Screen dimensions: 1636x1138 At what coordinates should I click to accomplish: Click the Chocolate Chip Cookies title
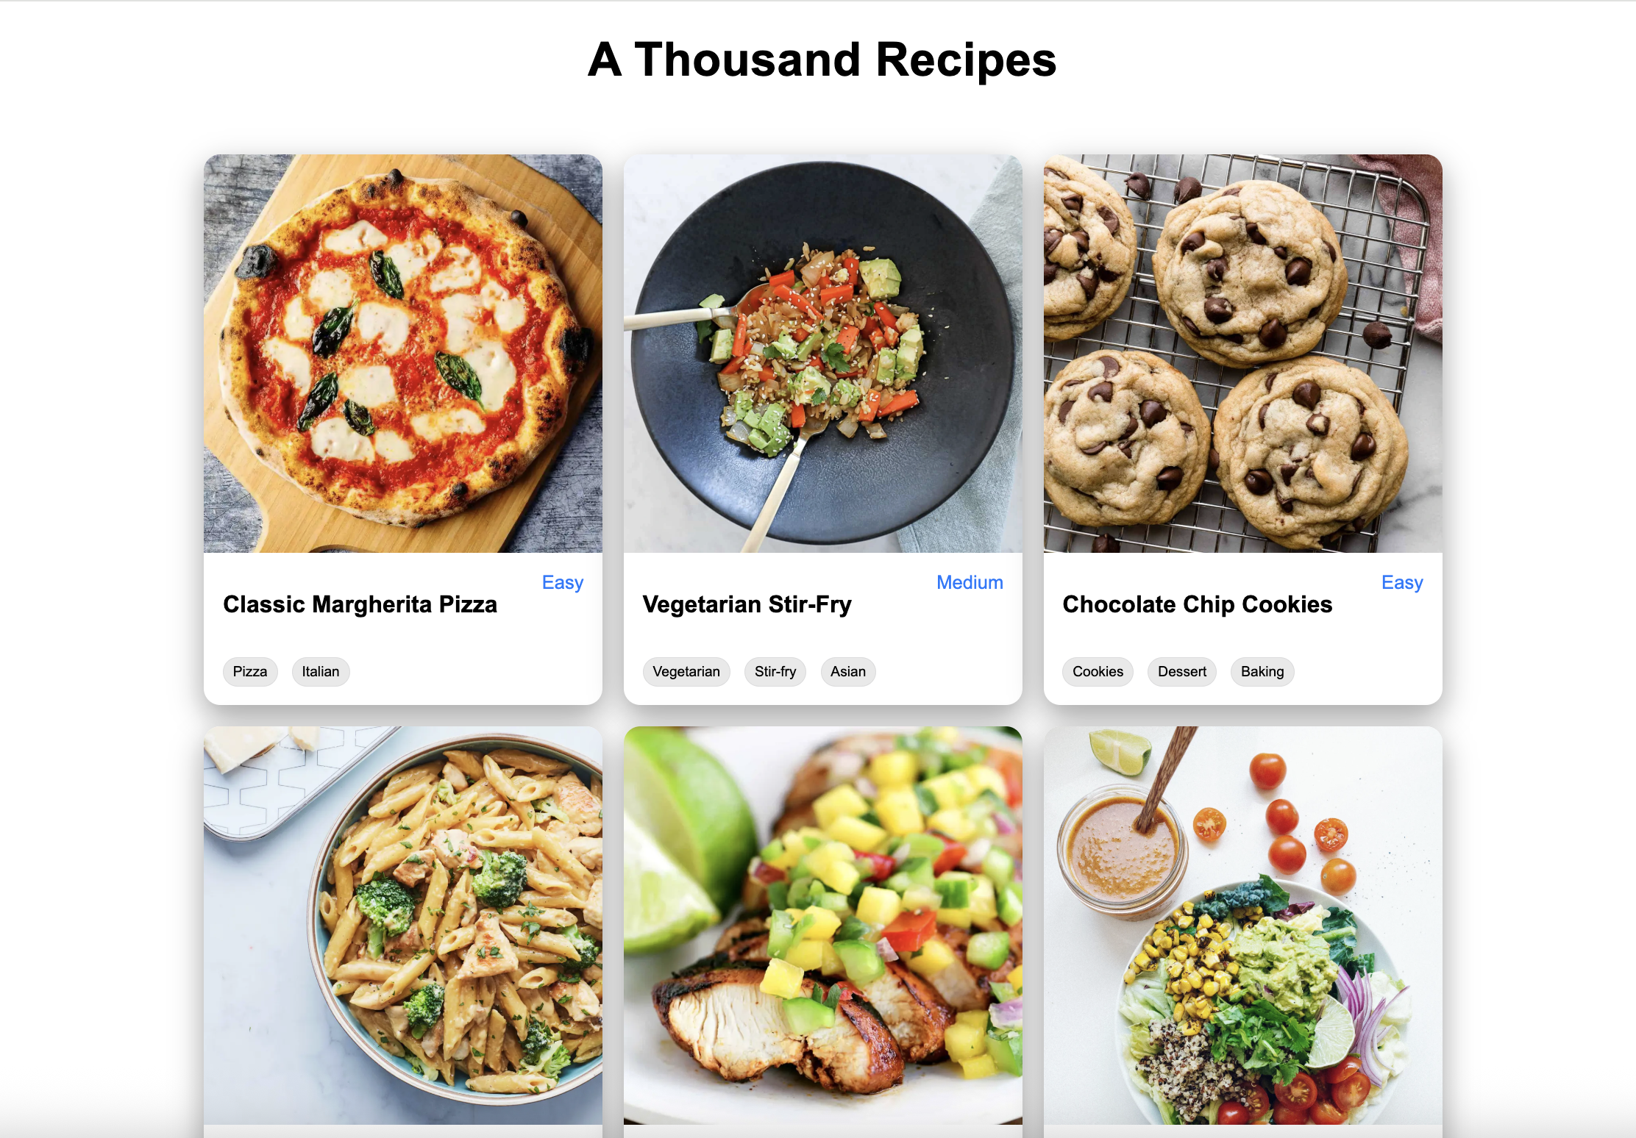tap(1198, 604)
